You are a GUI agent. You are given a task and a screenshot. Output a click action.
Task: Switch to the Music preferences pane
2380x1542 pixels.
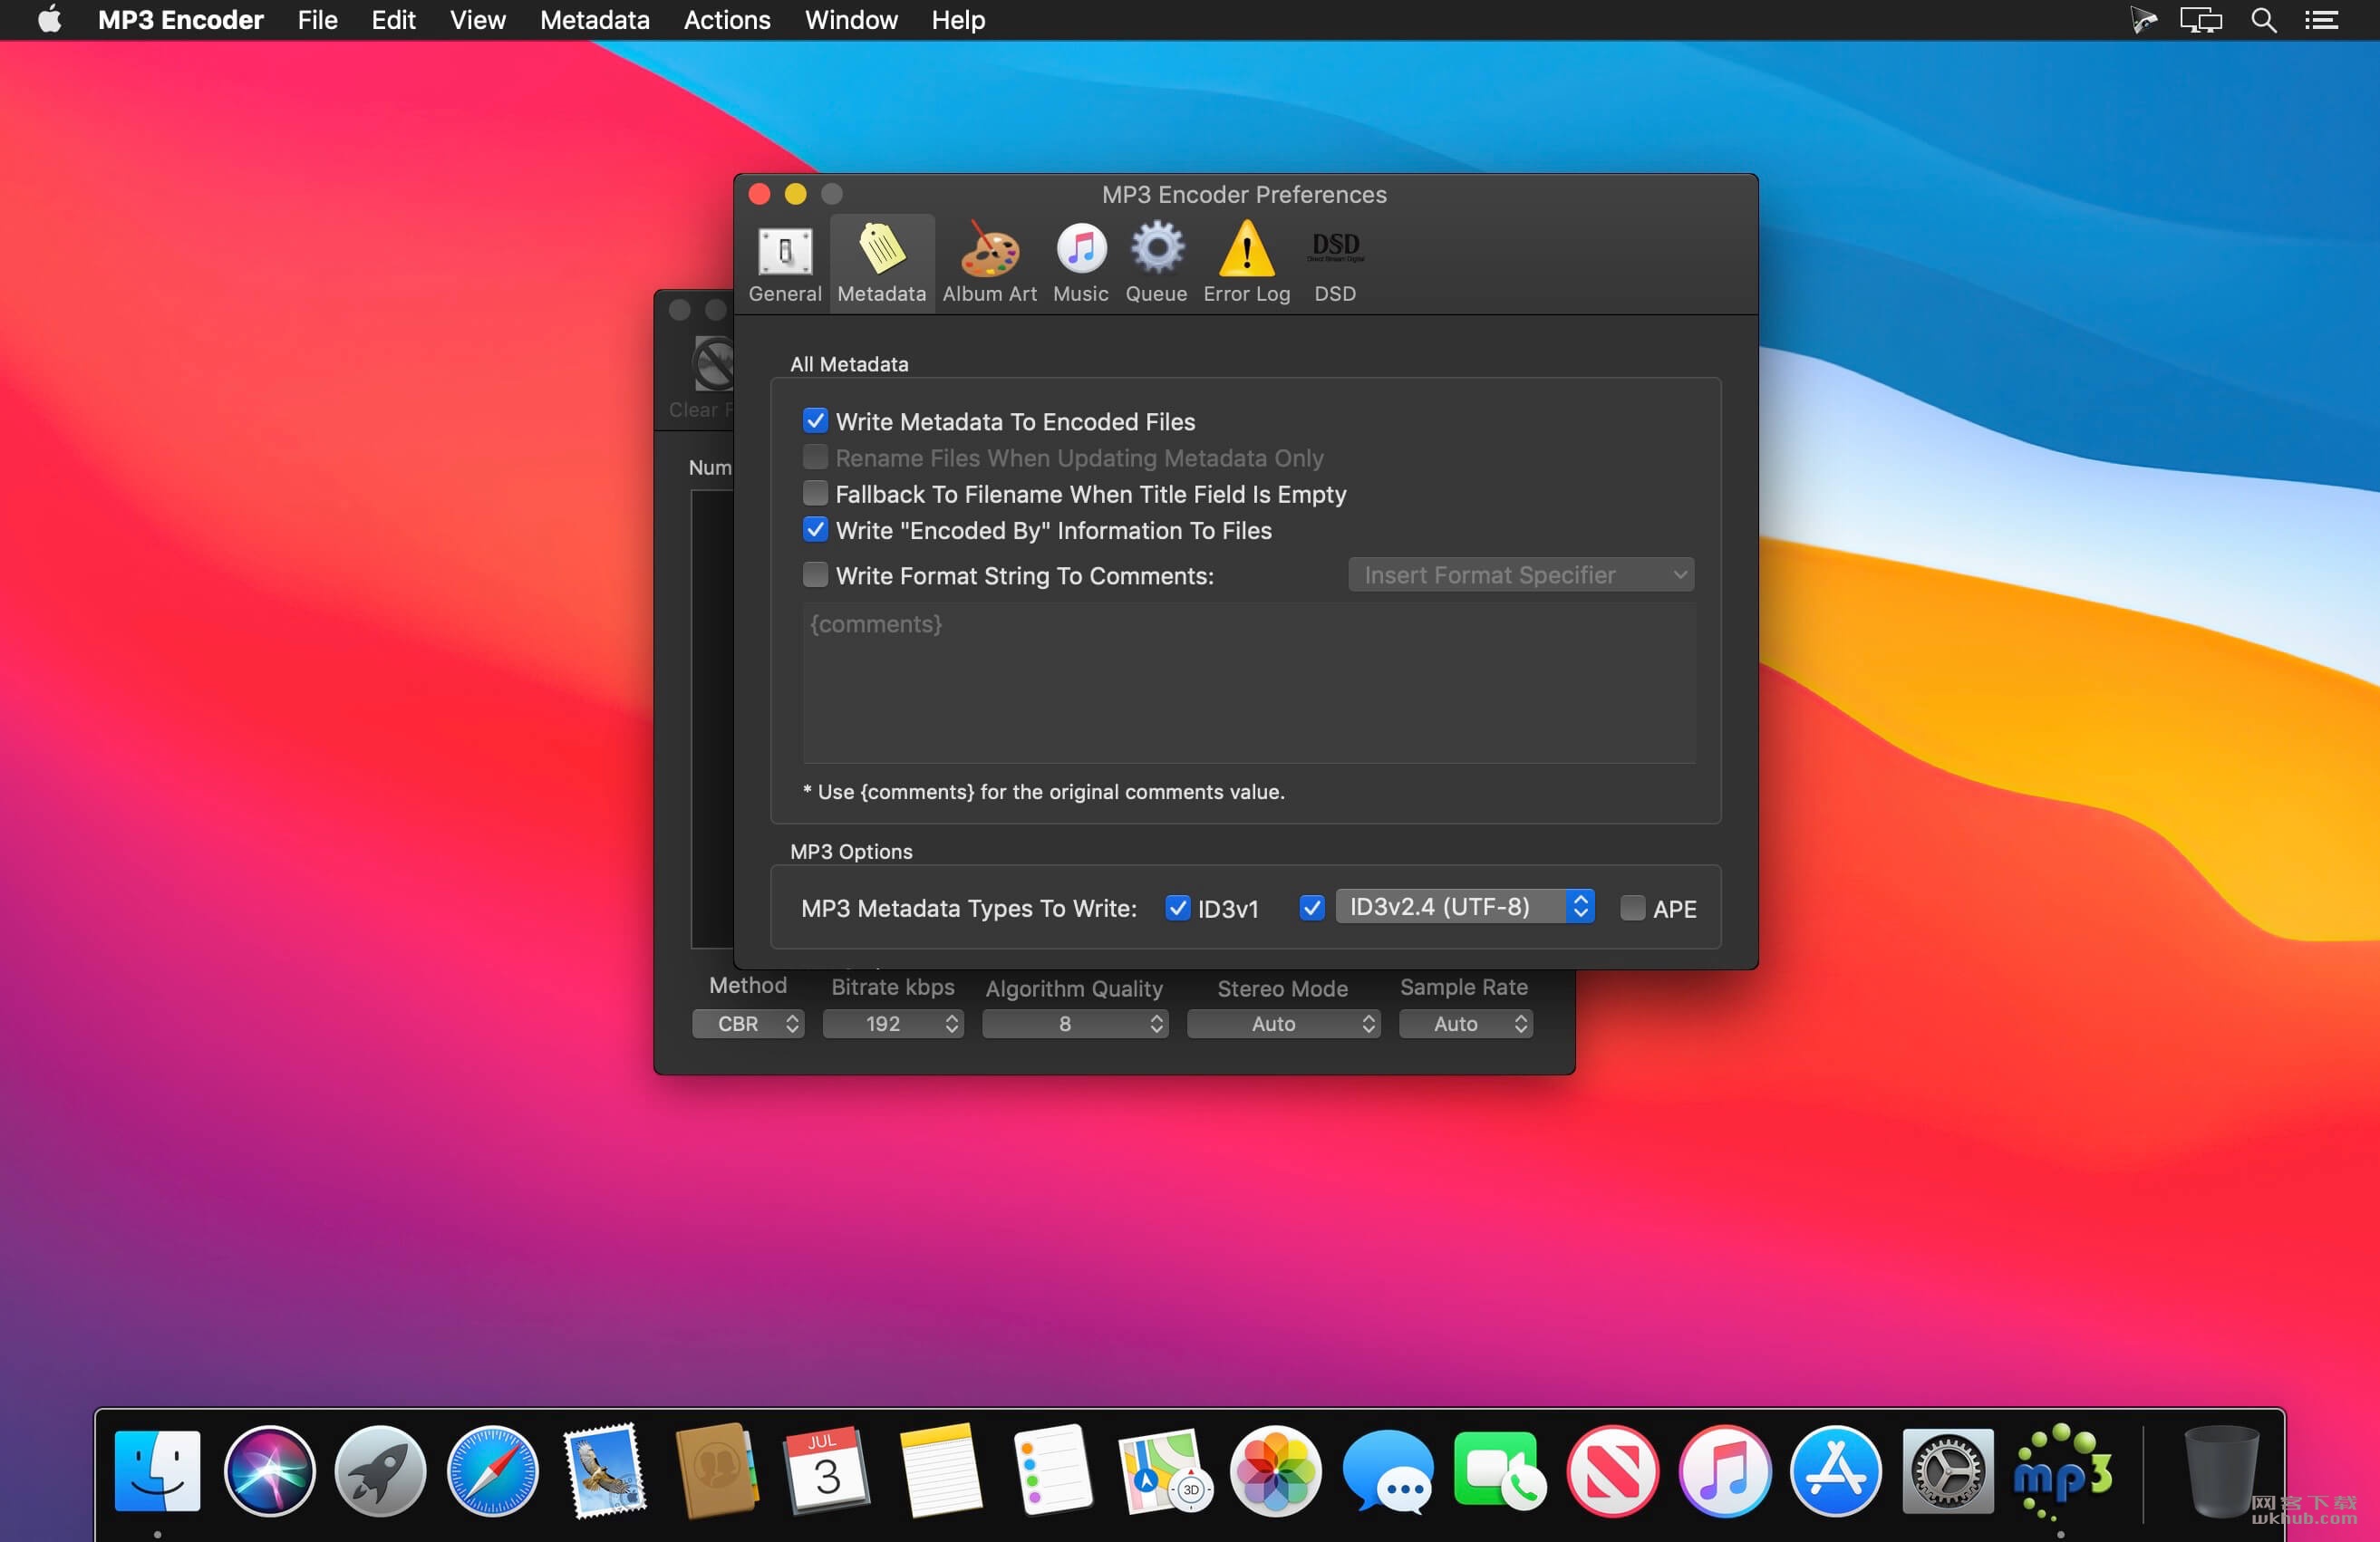[1080, 263]
